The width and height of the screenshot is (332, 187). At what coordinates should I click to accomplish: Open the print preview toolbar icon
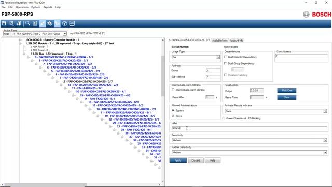11,23
